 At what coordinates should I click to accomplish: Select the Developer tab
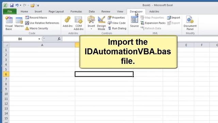136,11
